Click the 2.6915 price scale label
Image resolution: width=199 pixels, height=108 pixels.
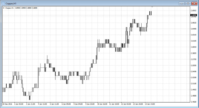[x=193, y=11]
